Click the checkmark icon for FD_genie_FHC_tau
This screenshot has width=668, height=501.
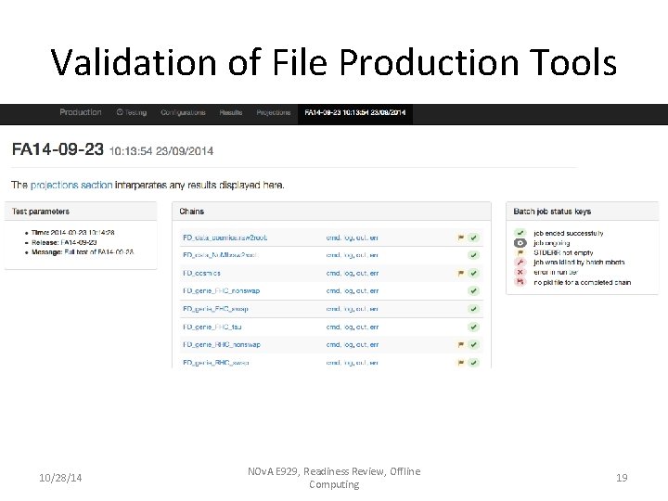[473, 327]
